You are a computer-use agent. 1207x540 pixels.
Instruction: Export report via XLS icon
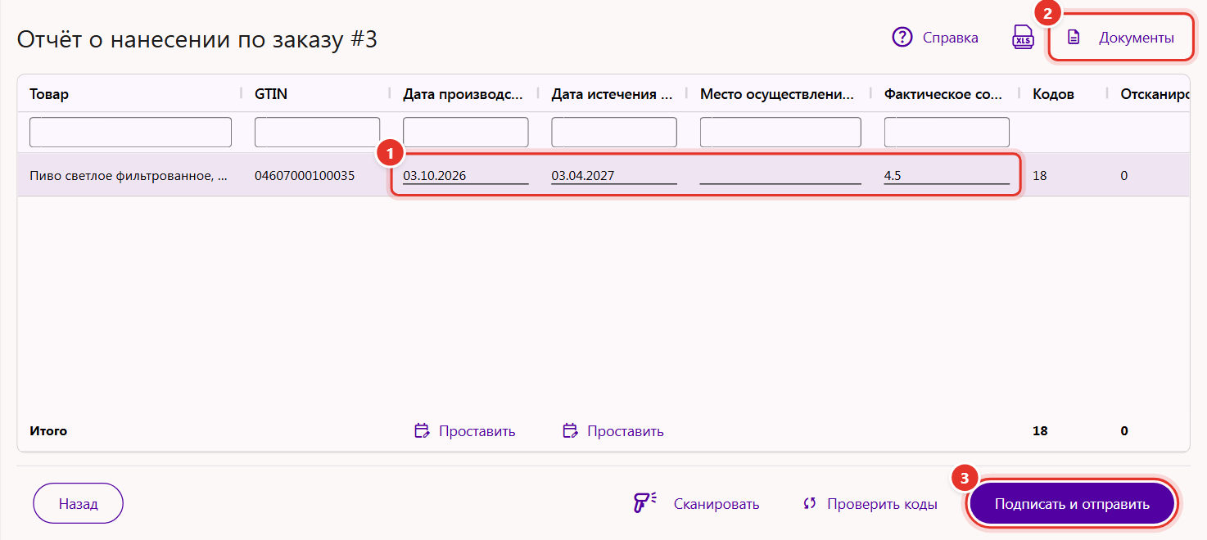point(1023,38)
